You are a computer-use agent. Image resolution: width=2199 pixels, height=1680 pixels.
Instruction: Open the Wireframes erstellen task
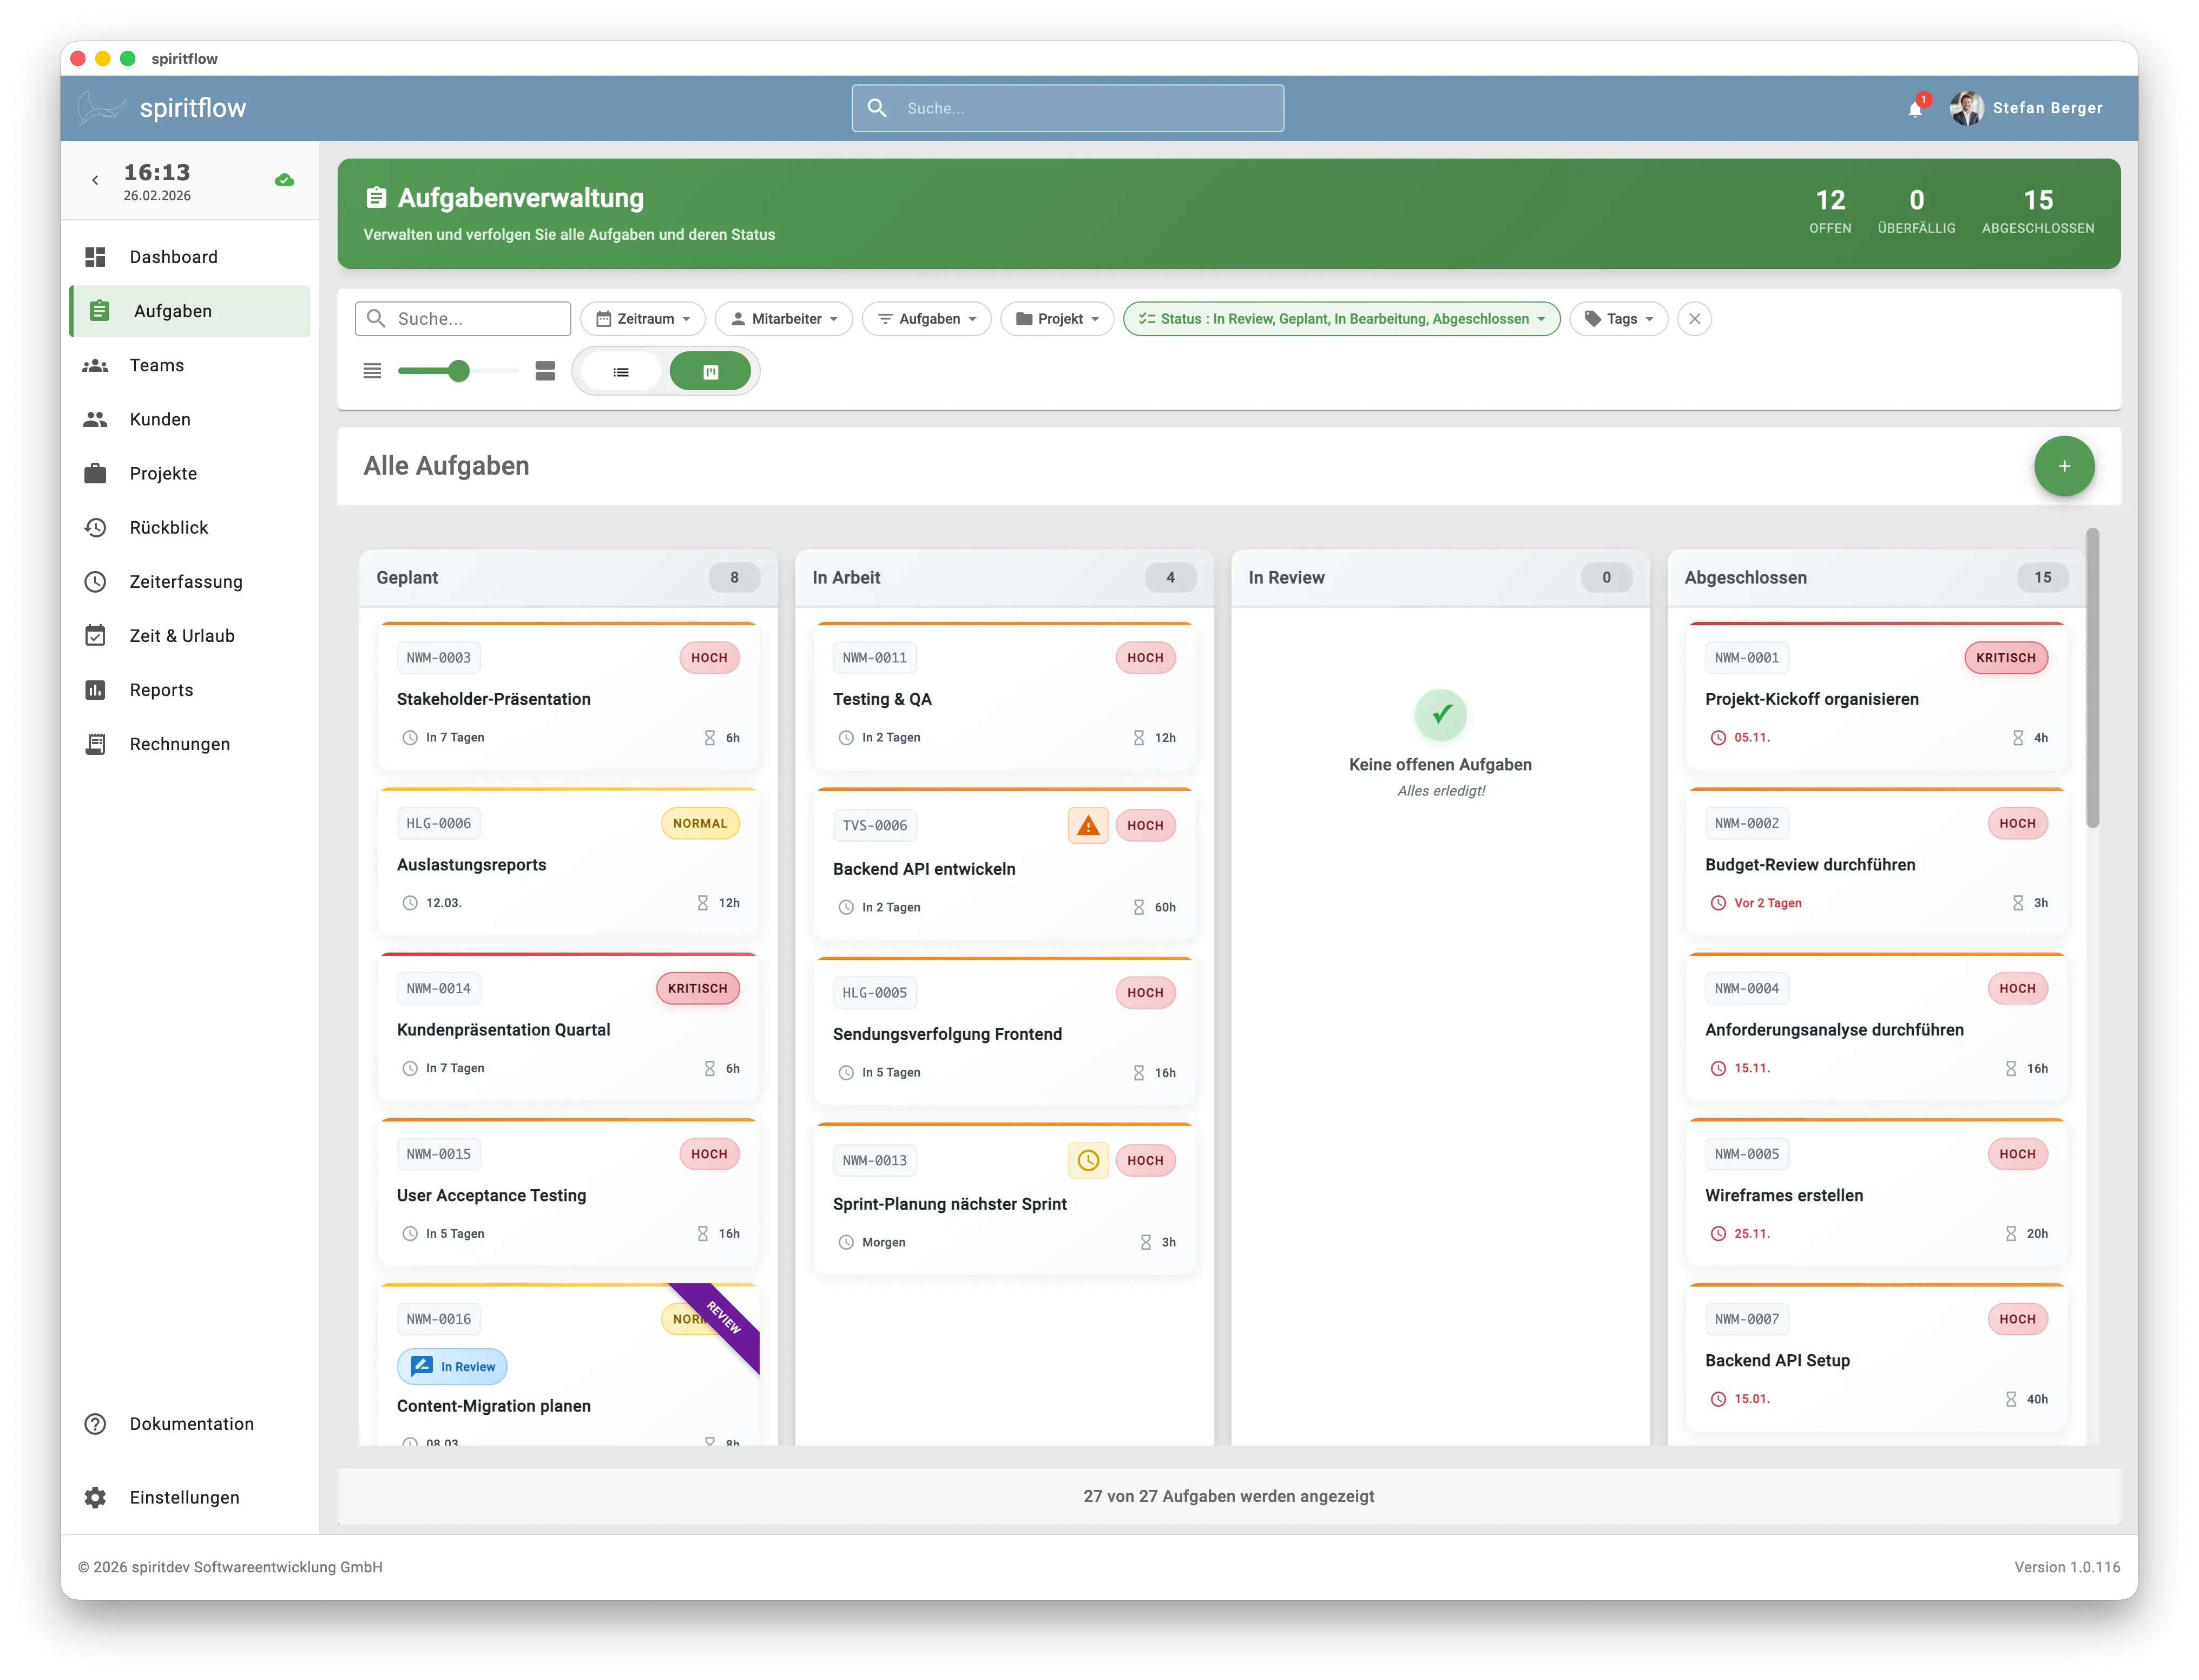1876,1193
